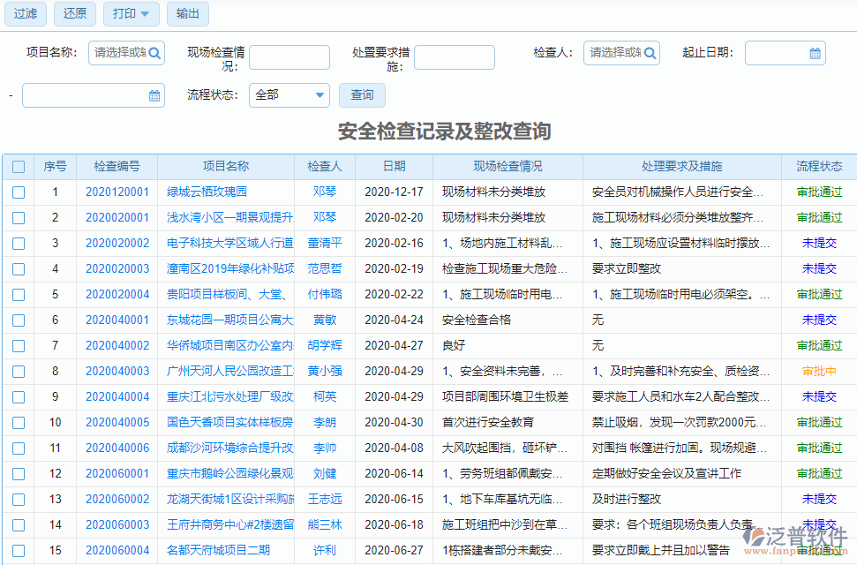Toggle the select-all checkbox in table header

click(19, 166)
